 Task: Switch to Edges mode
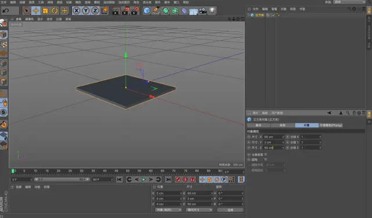(3, 72)
